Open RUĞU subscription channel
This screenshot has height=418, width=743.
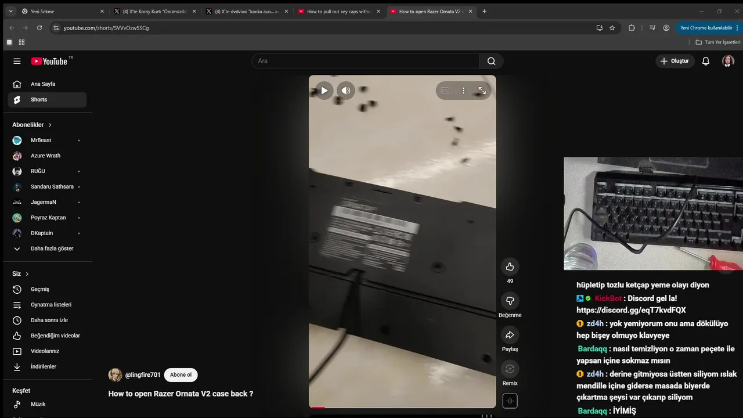pyautogui.click(x=48, y=171)
